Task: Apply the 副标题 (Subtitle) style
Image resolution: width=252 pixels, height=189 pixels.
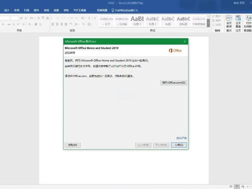Action: click(183, 21)
